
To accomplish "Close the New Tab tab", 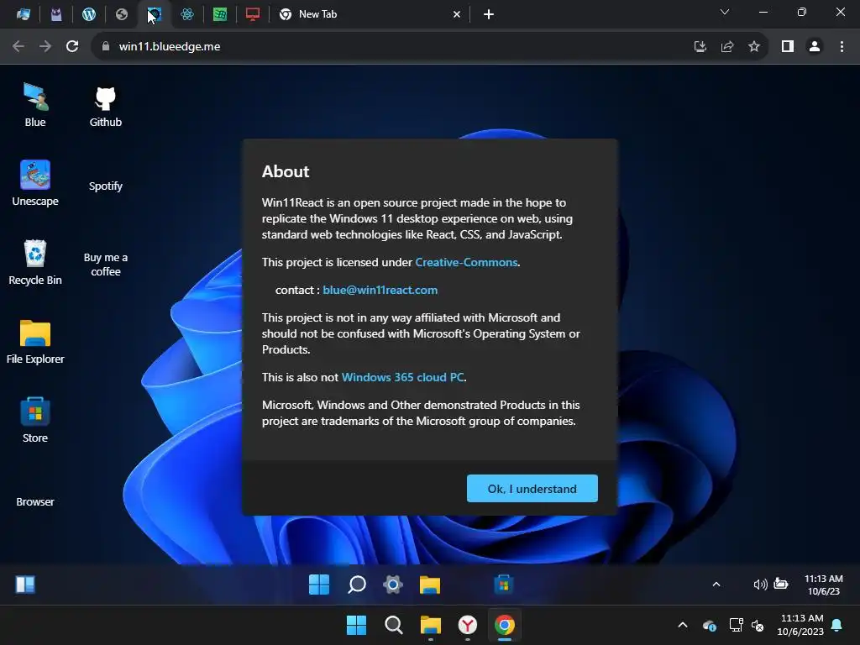I will pos(456,14).
